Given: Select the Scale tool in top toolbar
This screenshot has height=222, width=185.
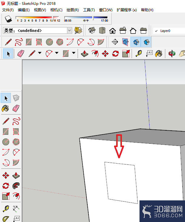Looking at the screenshot, I should pyautogui.click(x=126, y=54).
